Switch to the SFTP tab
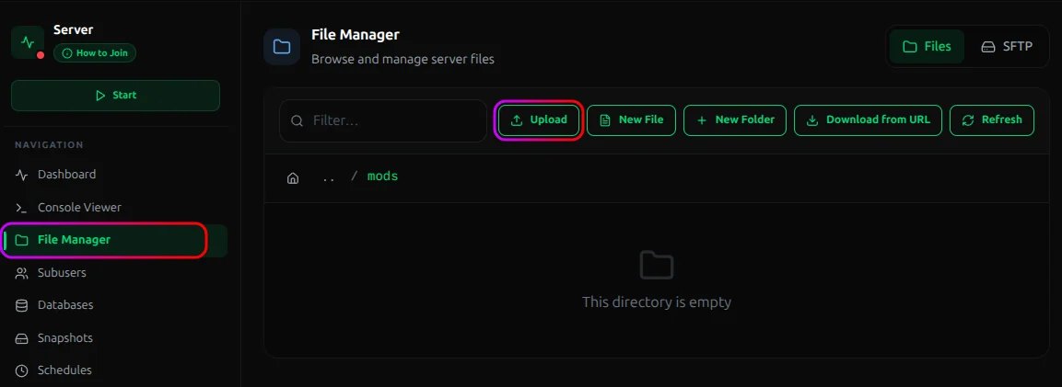Screen dimensions: 1062x387 1007,47
